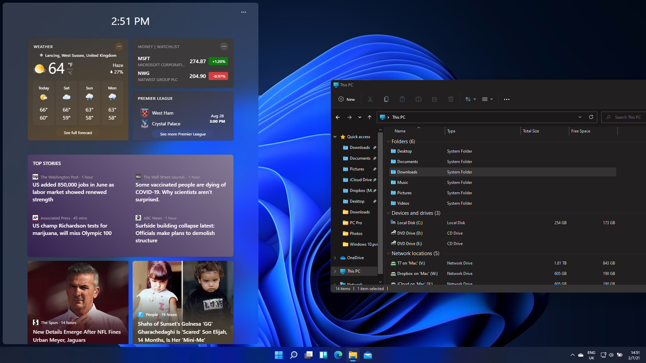The width and height of the screenshot is (646, 363).
Task: Share the selected item
Action: pos(434,99)
